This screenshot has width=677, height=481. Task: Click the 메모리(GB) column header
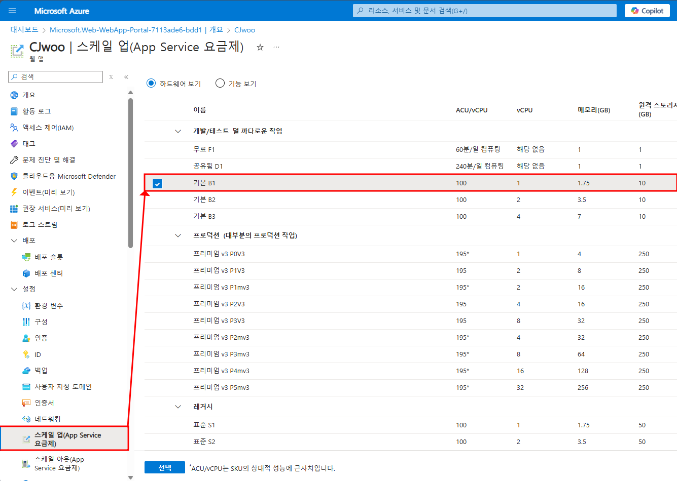point(594,110)
